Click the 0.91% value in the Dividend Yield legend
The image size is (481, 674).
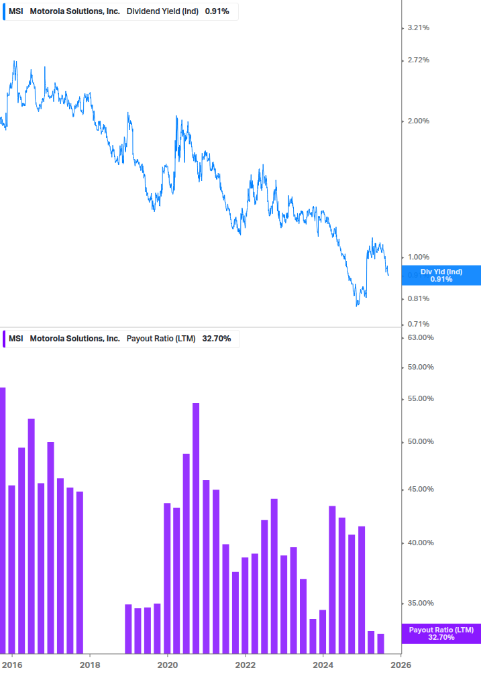pos(217,11)
